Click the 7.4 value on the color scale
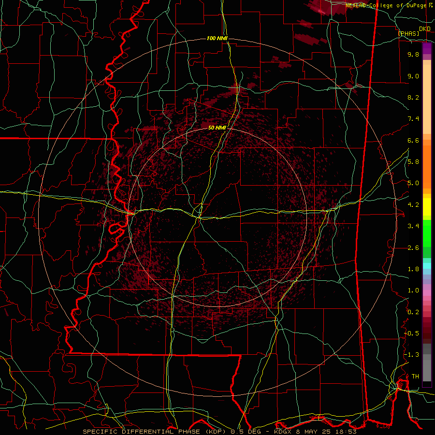Image resolution: width=435 pixels, height=435 pixels. tap(413, 119)
